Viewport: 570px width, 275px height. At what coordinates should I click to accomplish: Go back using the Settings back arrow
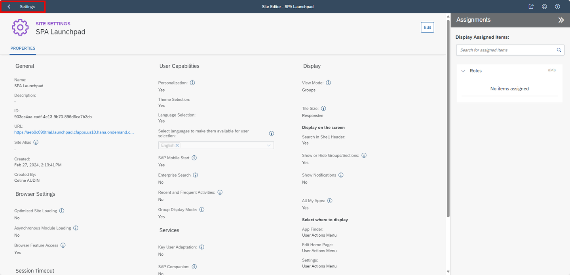[9, 7]
